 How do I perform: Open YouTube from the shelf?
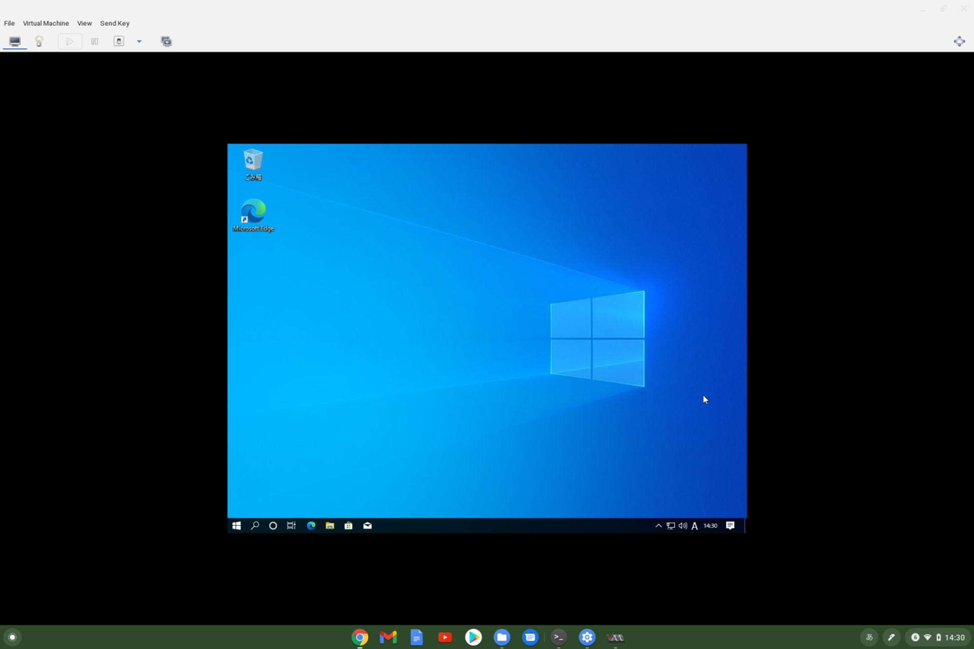coord(445,637)
